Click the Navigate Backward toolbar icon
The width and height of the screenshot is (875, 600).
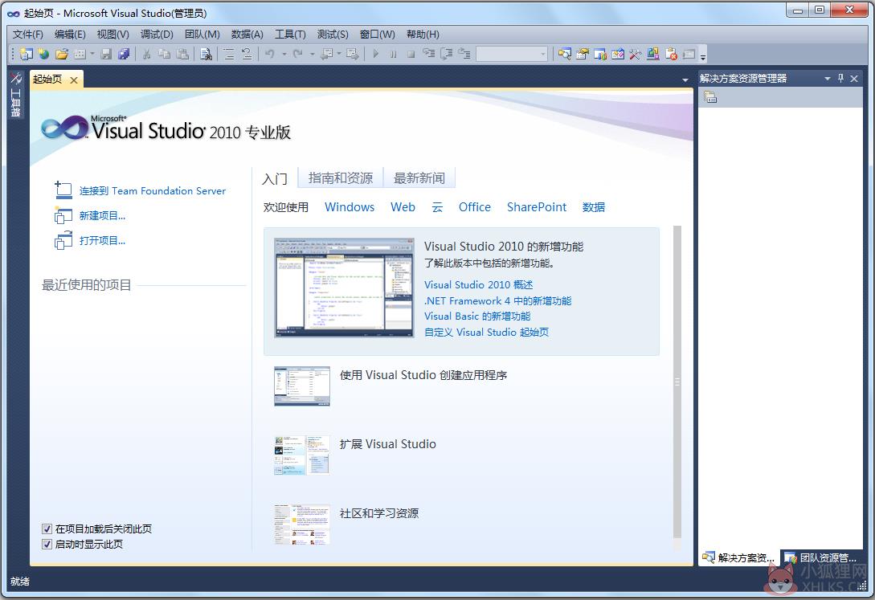327,54
